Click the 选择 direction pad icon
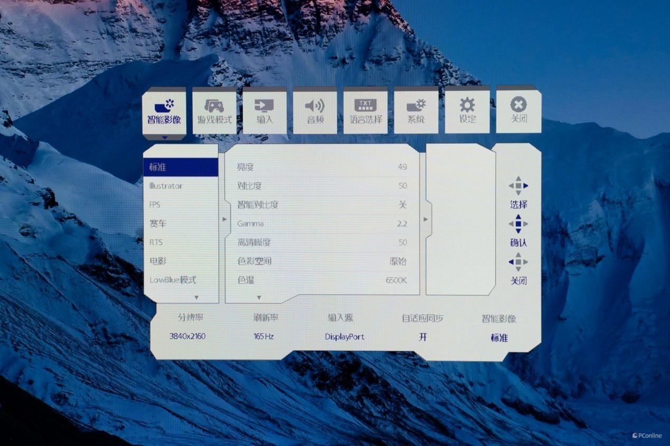The height and width of the screenshot is (446, 670). point(518,186)
